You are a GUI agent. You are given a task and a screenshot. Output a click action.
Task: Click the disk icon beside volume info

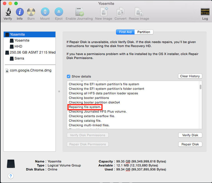(x=11, y=164)
